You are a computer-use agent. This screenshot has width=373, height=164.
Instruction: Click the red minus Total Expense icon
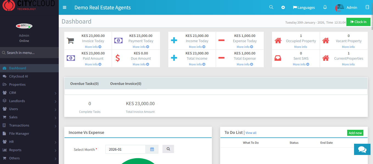[221, 58]
